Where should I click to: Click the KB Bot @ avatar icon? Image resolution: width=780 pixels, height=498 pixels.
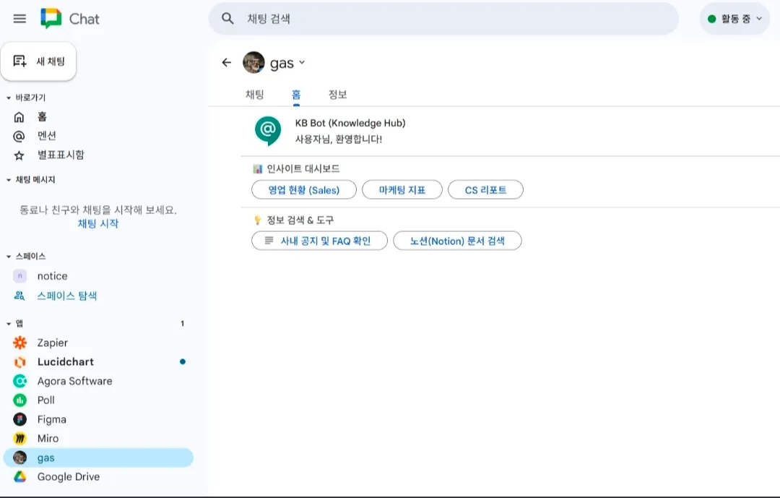[268, 131]
